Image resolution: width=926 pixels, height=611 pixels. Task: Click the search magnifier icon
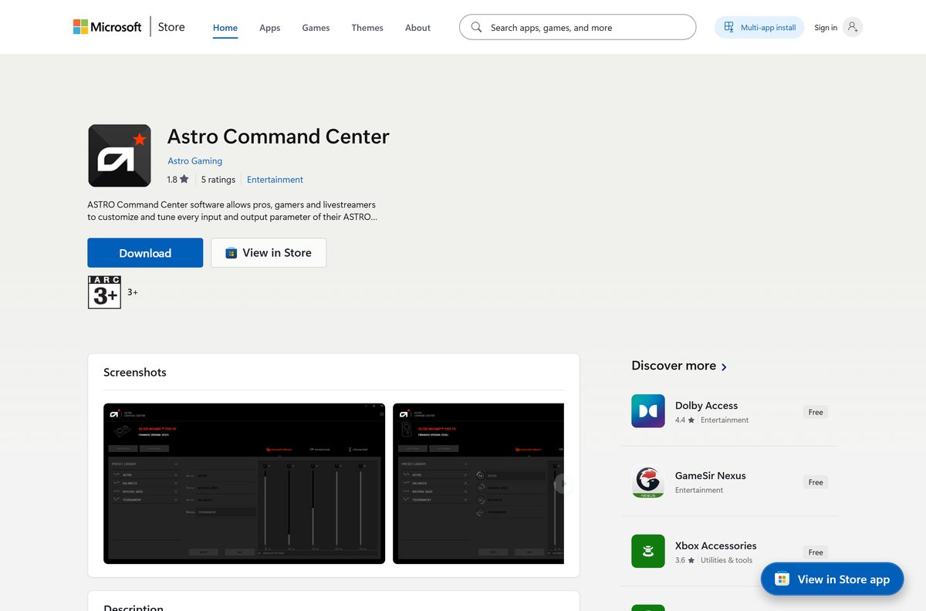(x=476, y=27)
